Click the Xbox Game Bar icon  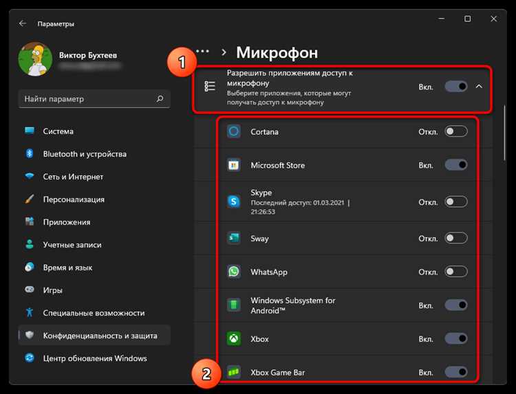pyautogui.click(x=234, y=372)
